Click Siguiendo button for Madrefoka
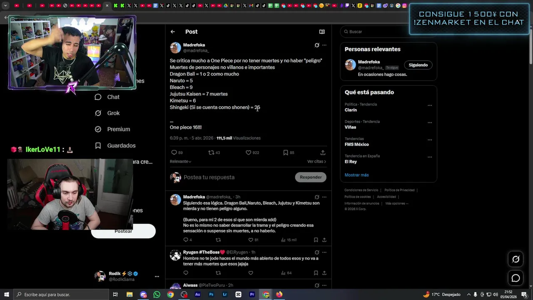This screenshot has width=533, height=300. [418, 65]
